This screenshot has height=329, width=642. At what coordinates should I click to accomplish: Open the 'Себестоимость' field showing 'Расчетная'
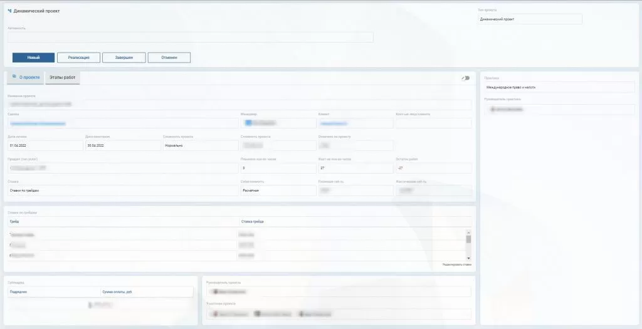(x=277, y=191)
